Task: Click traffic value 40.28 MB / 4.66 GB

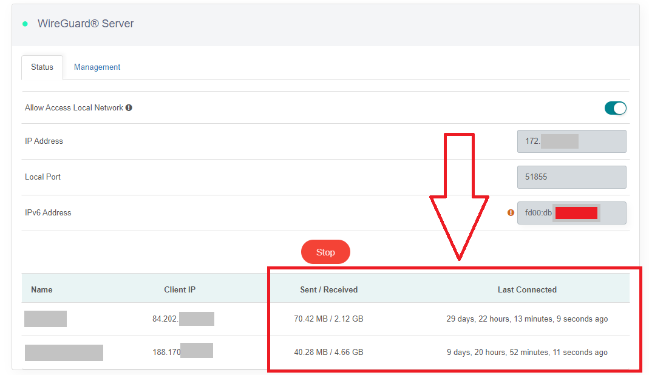Action: click(x=328, y=352)
